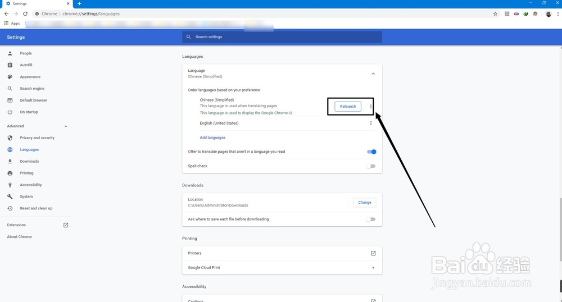Image resolution: width=562 pixels, height=302 pixels.
Task: Click the Downloads arrow icon in sidebar
Action: [x=10, y=161]
